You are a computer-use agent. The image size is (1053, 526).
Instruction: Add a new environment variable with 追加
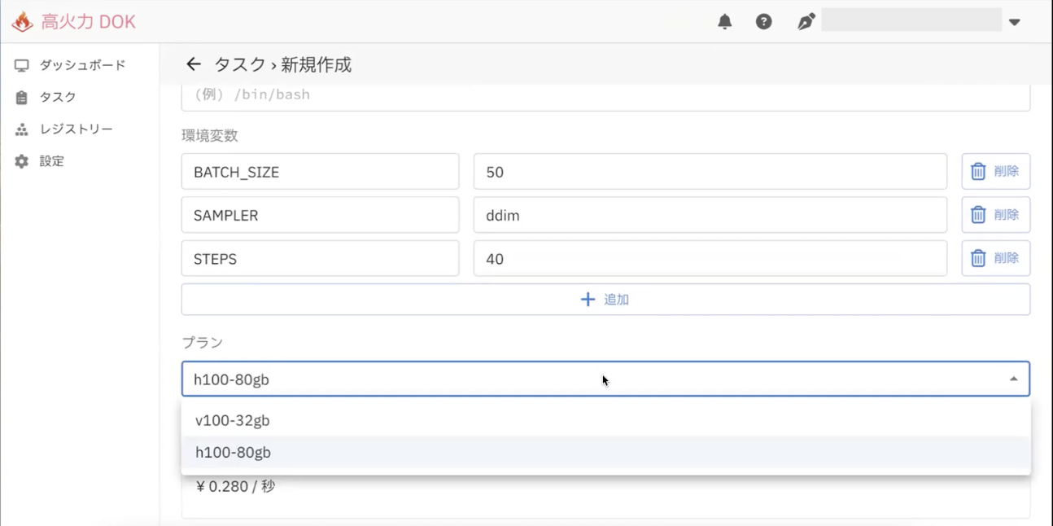[x=605, y=300]
